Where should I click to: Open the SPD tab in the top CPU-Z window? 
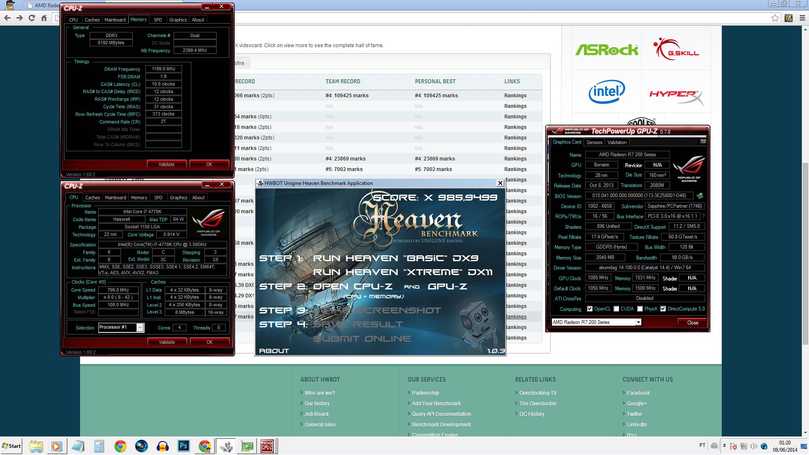click(x=158, y=20)
